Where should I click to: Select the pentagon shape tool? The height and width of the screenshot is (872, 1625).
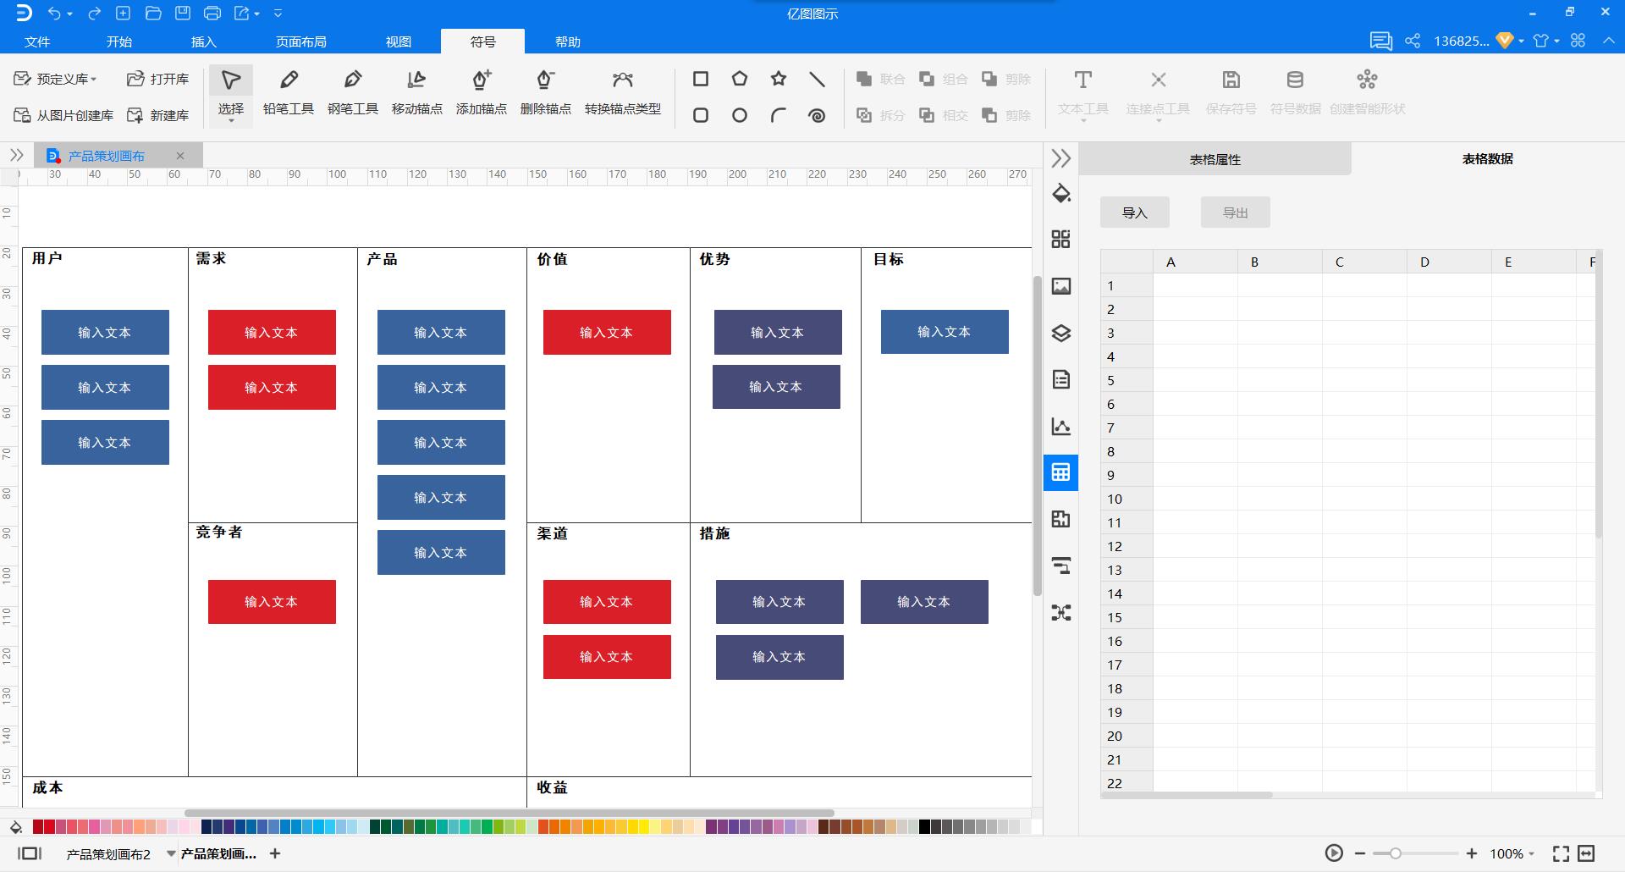[x=739, y=79]
